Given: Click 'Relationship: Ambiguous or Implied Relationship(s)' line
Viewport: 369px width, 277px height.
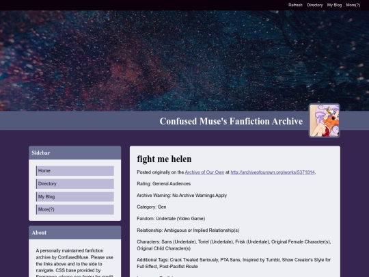Looking at the screenshot, I should pos(188,230).
